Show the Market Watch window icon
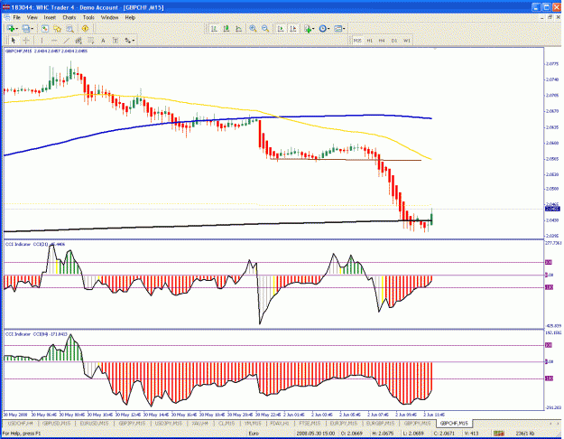Screen dimensions: 564x439 pos(45,28)
